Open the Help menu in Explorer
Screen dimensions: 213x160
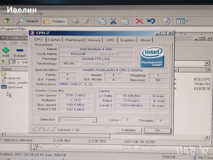[38, 14]
